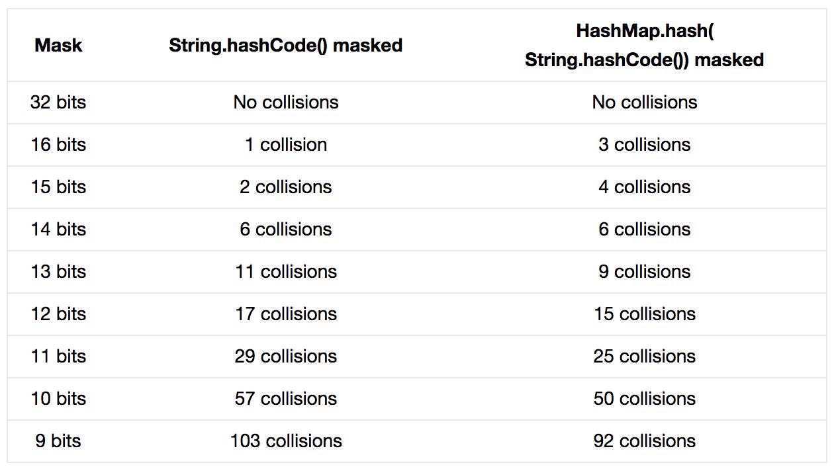The height and width of the screenshot is (471, 834).
Task: Select the "2 collisions" cell
Action: 285,187
